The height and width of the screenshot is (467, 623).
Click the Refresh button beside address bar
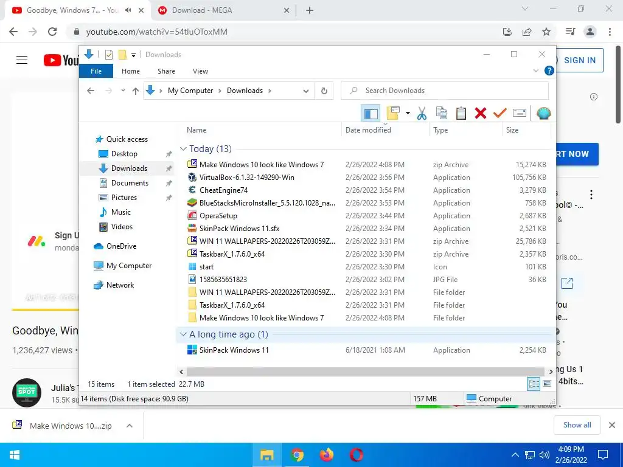click(324, 91)
